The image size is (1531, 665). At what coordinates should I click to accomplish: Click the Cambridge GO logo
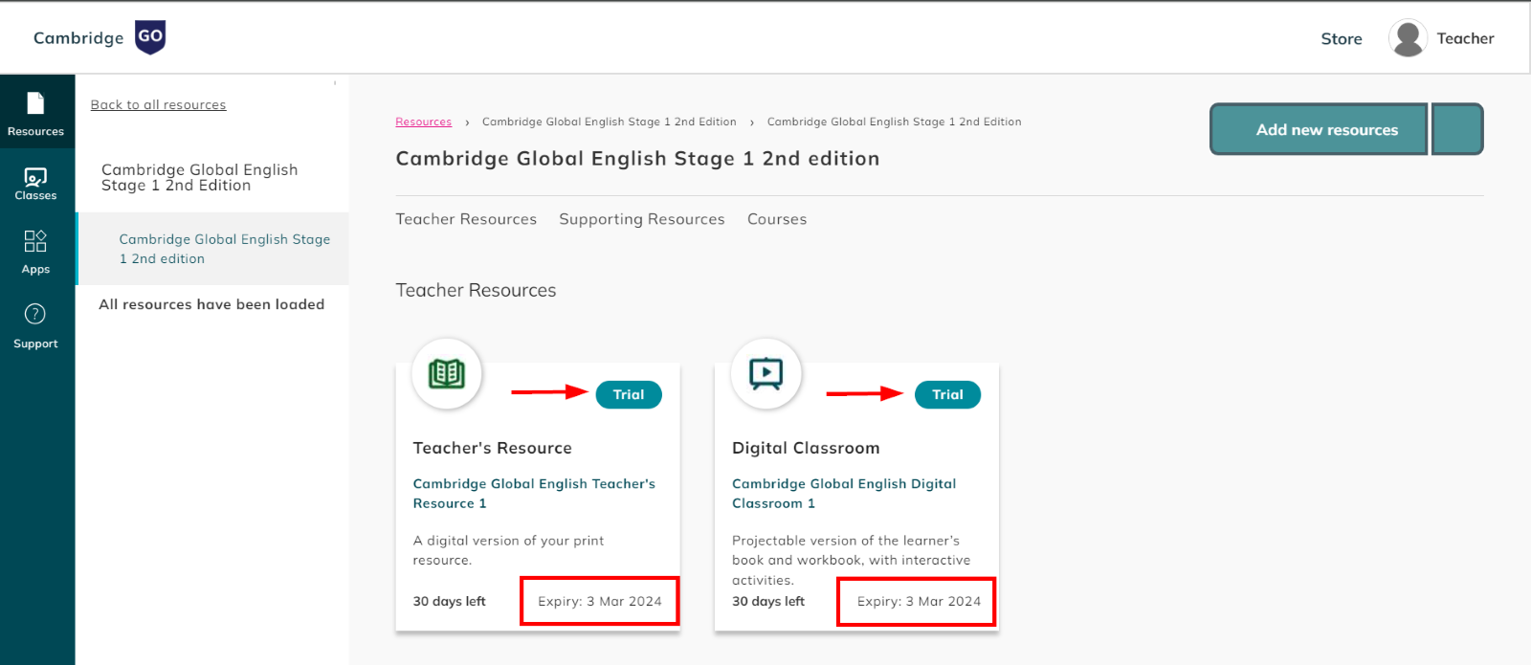coord(100,37)
